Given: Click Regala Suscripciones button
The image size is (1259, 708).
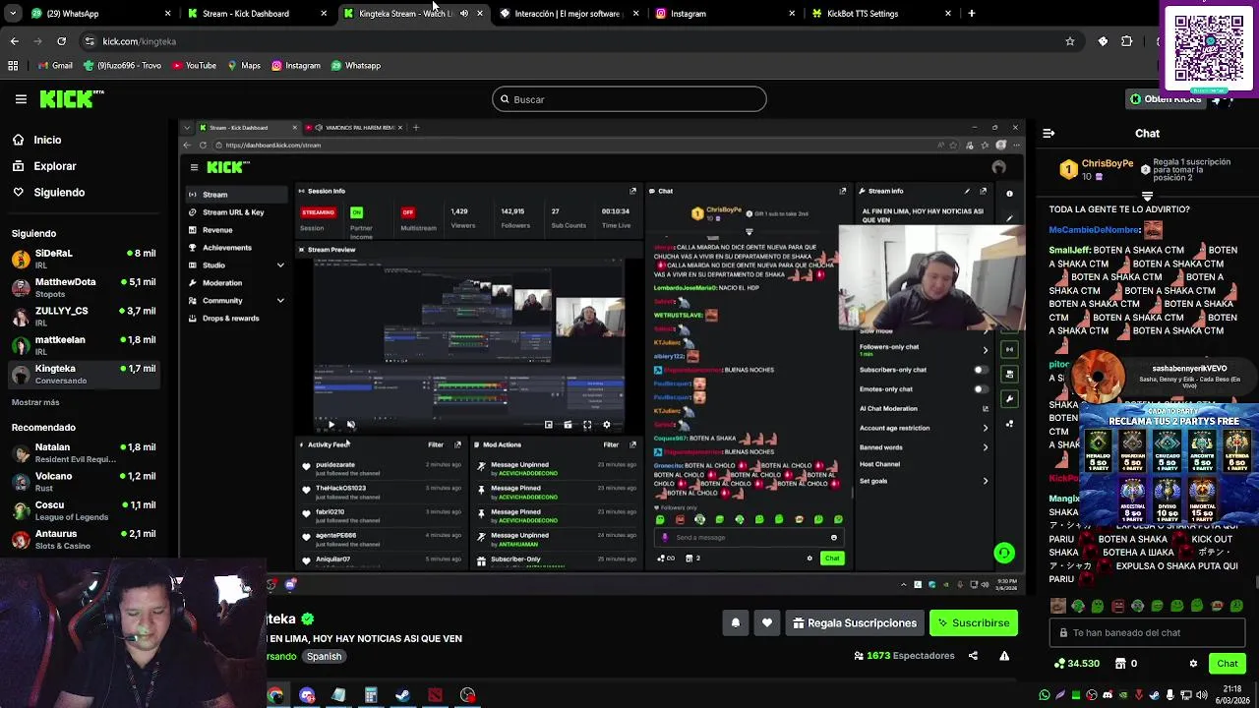Looking at the screenshot, I should (x=854, y=623).
